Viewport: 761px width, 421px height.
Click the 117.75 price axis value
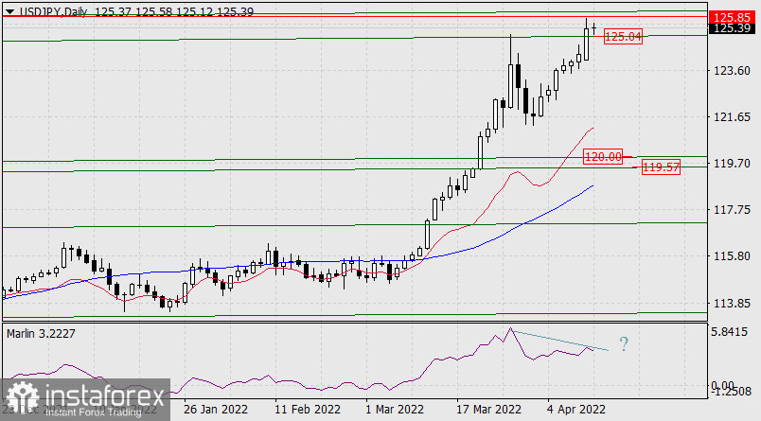pos(731,210)
